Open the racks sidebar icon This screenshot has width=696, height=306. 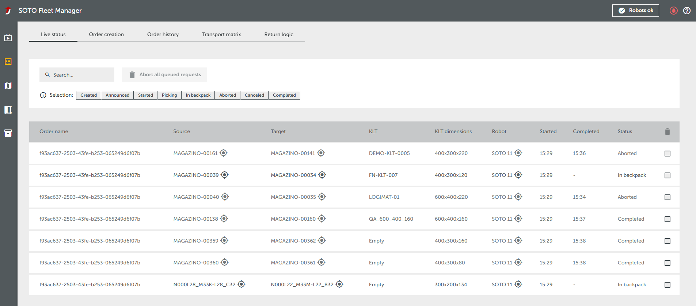pyautogui.click(x=8, y=110)
